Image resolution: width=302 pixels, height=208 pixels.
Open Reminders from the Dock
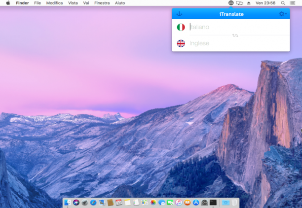136,203
